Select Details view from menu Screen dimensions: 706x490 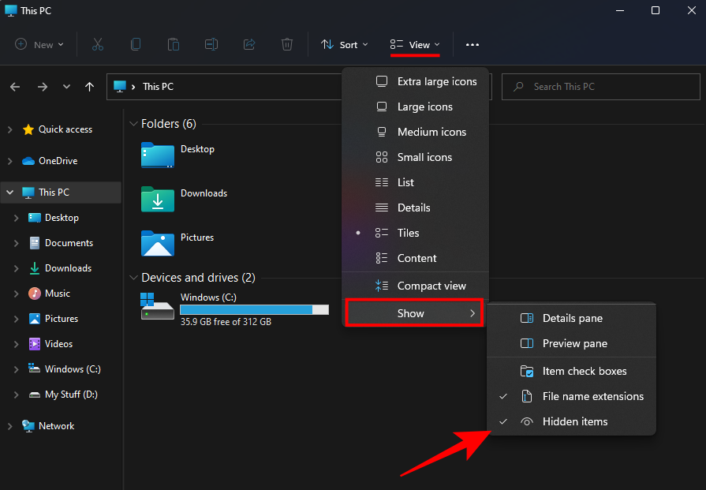413,208
